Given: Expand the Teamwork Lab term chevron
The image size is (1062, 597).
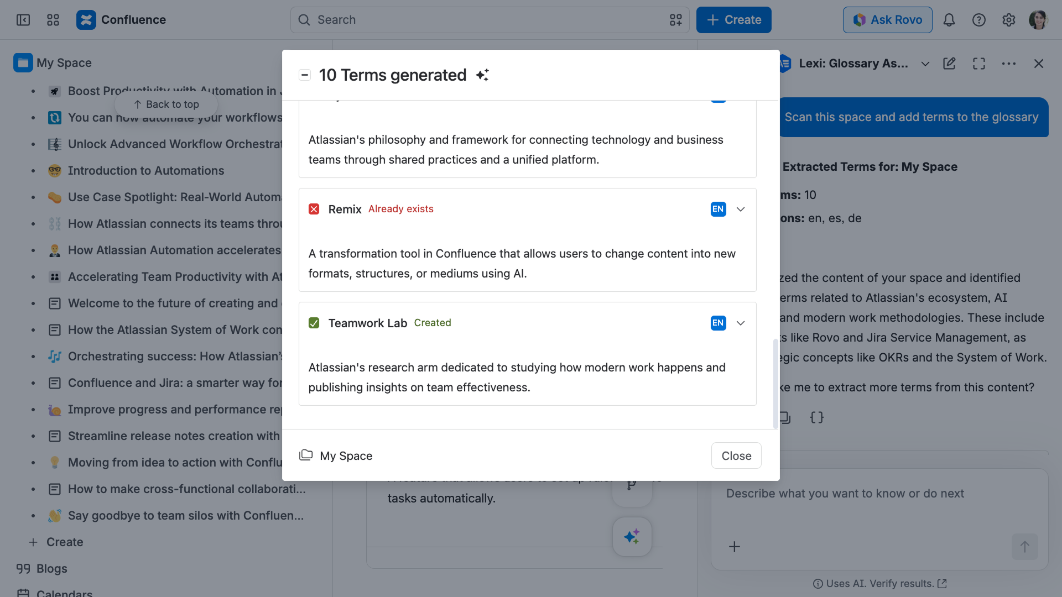Looking at the screenshot, I should [741, 323].
